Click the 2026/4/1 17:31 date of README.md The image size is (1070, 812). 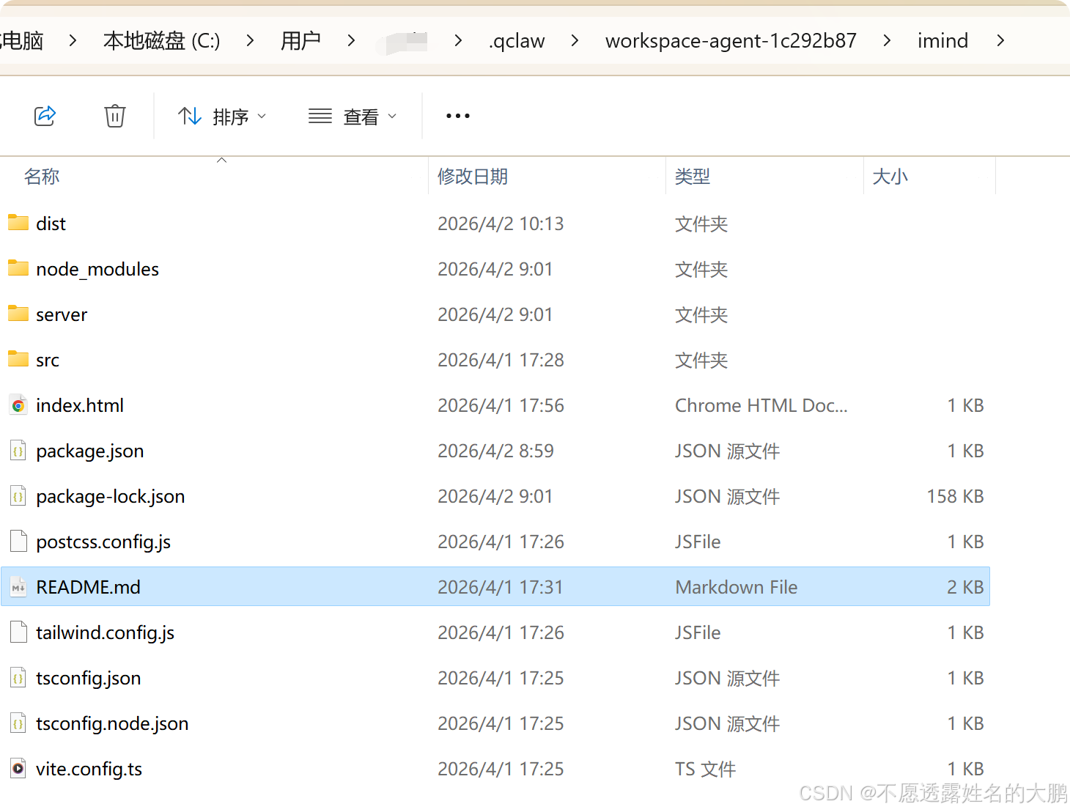coord(501,587)
